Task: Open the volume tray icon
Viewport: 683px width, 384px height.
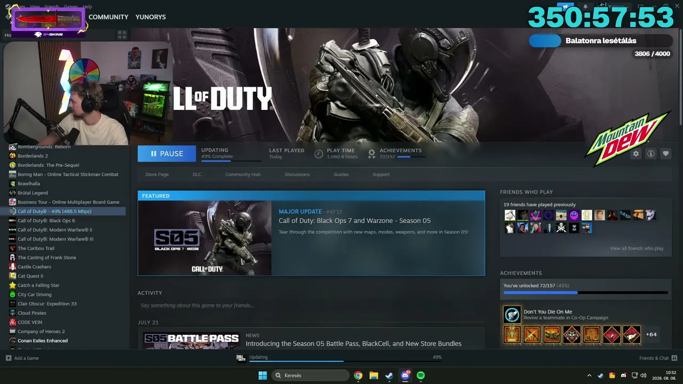Action: click(x=644, y=375)
